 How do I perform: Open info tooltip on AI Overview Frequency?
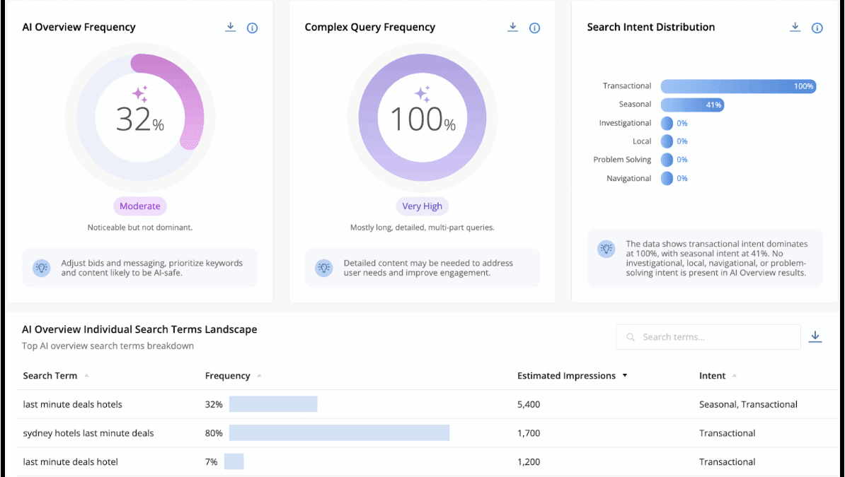click(252, 27)
